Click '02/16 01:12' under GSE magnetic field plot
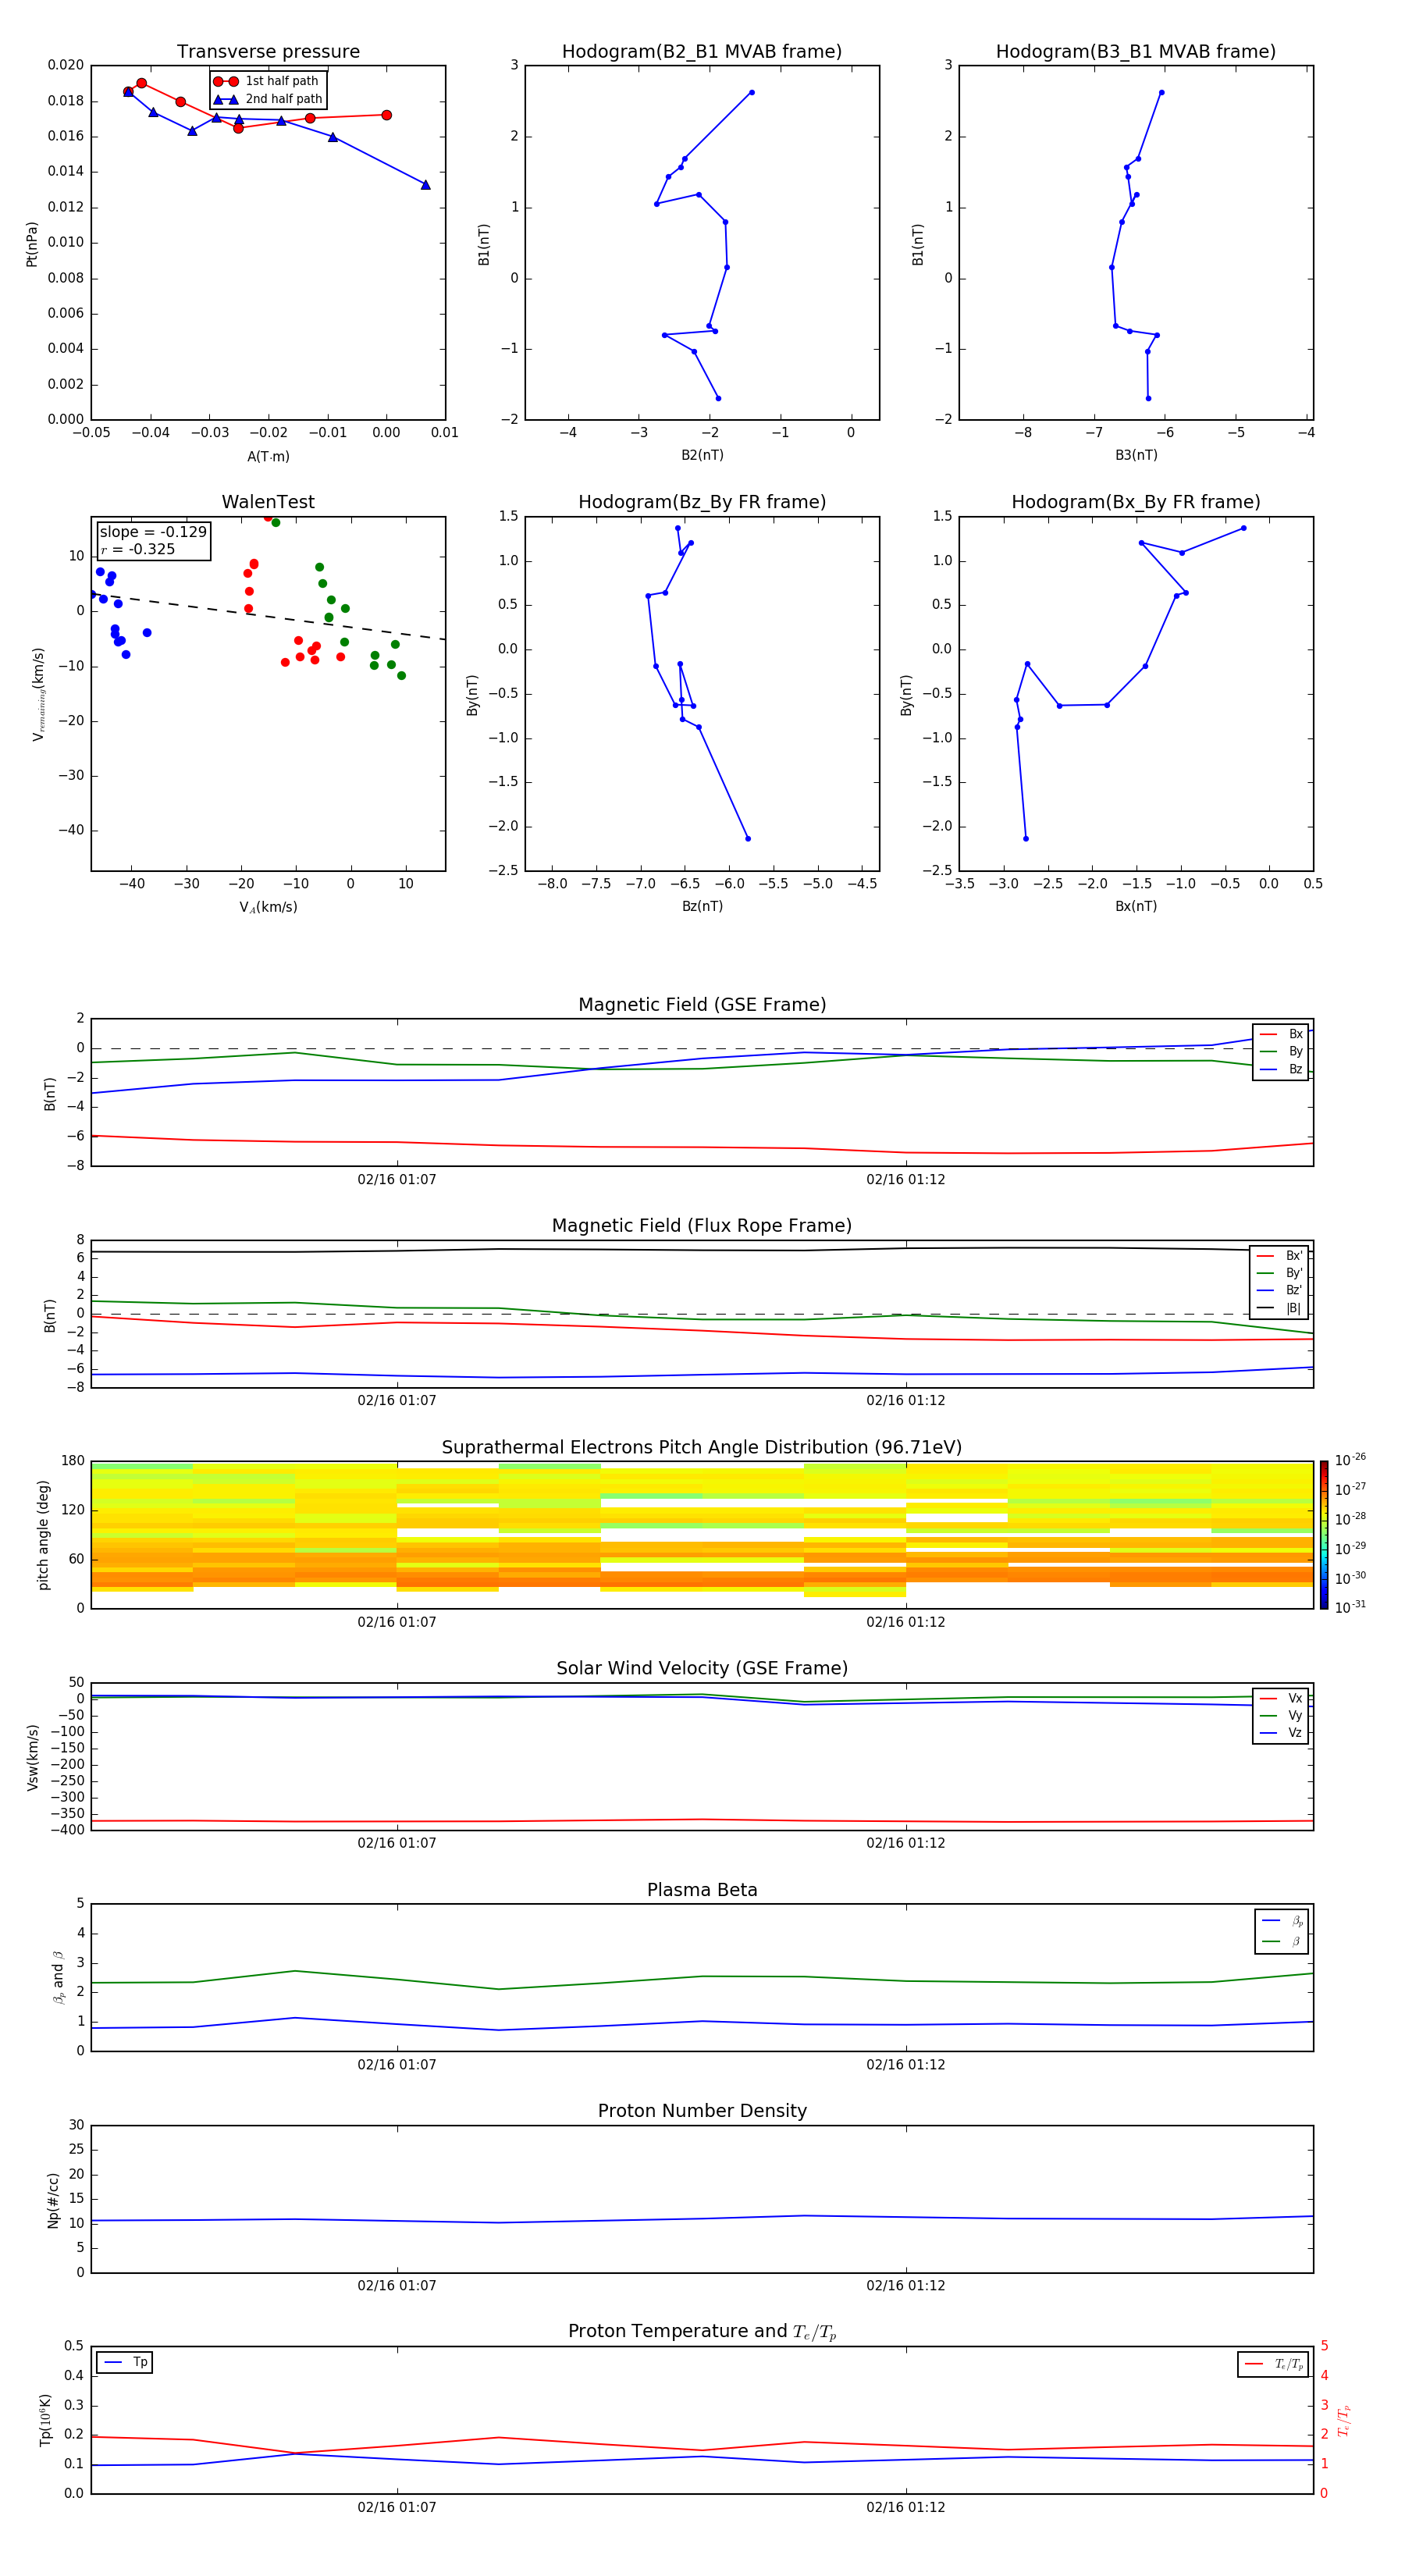 pyautogui.click(x=906, y=1179)
